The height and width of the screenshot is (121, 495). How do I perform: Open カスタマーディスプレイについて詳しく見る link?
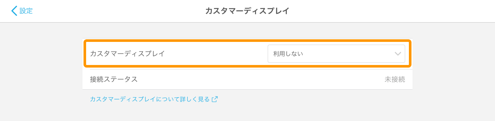point(154,99)
